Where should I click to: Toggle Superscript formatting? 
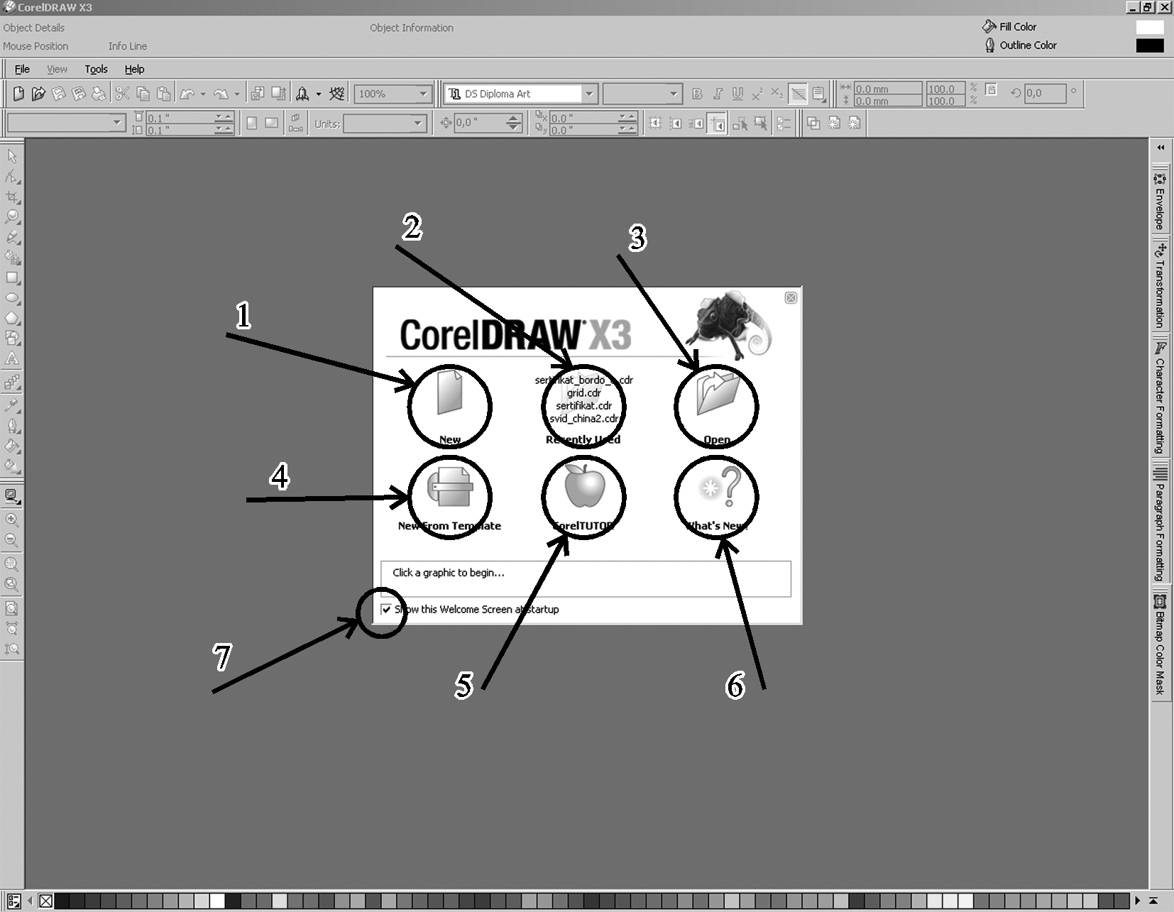click(757, 94)
